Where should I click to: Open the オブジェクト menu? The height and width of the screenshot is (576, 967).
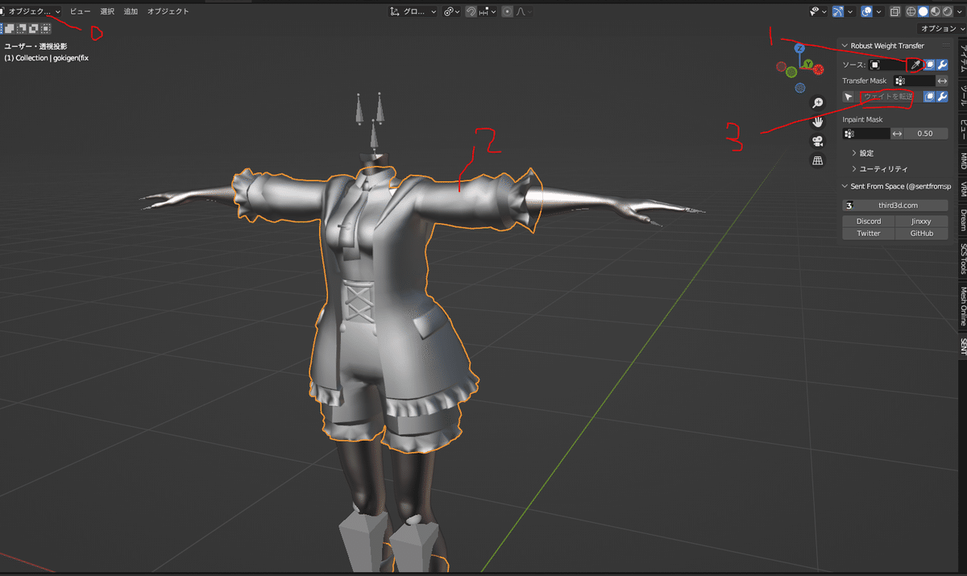pos(168,11)
